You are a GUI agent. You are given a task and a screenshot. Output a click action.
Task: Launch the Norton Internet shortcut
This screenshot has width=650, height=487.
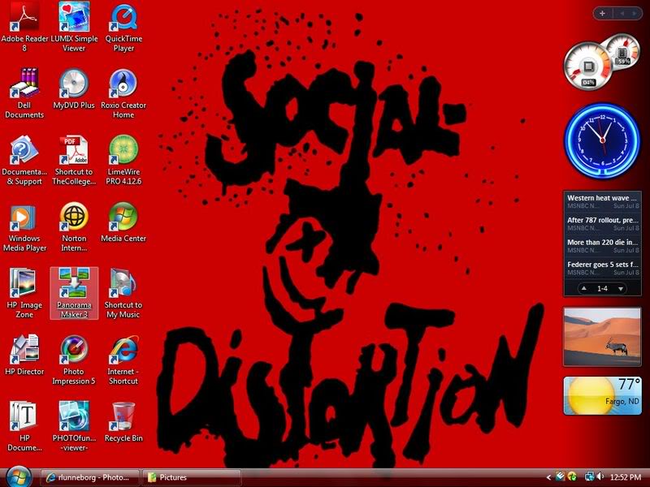(x=74, y=227)
